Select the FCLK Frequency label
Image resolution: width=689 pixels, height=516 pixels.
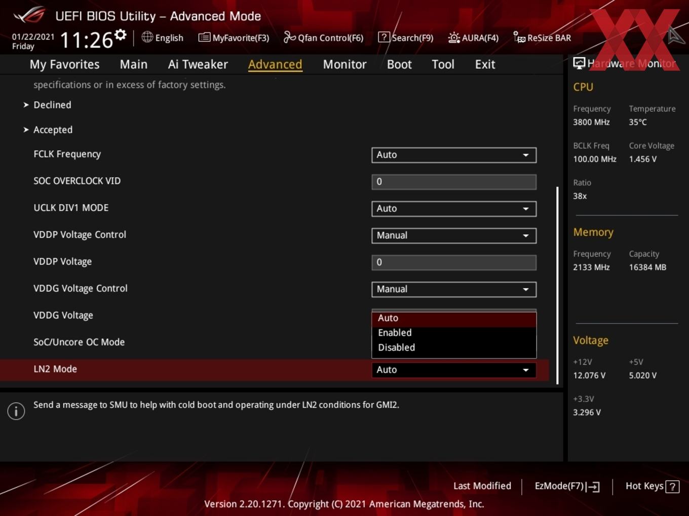(67, 154)
